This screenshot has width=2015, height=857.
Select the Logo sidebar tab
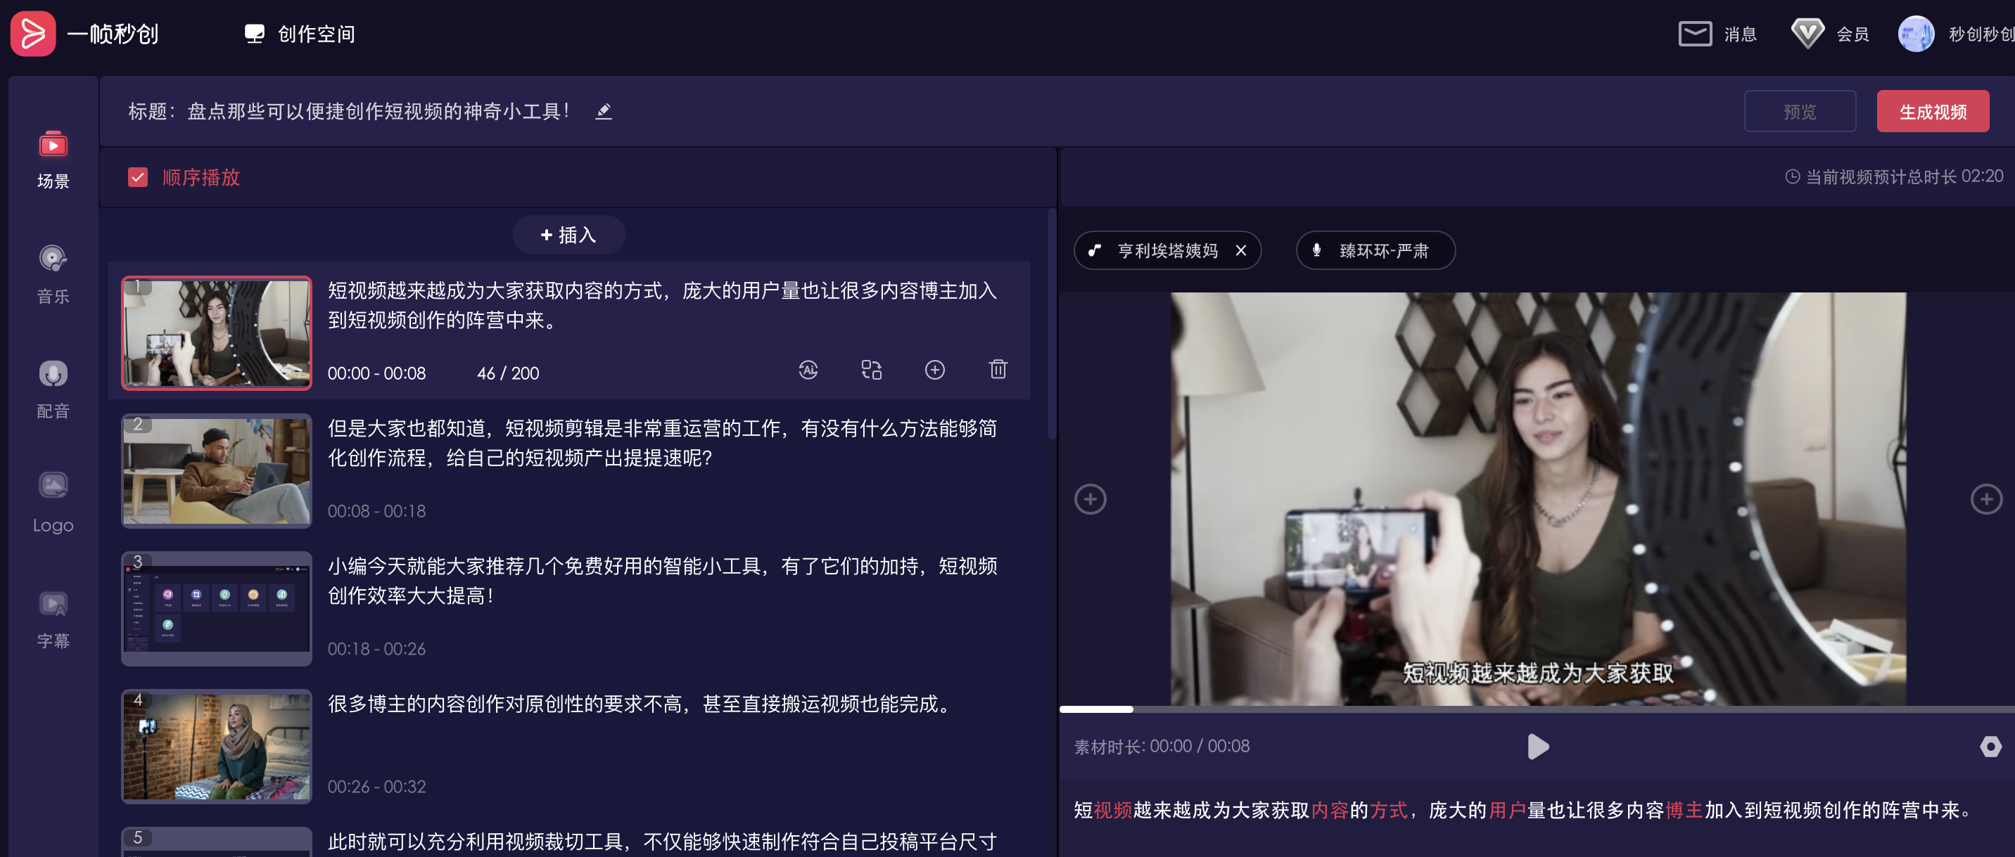(53, 504)
